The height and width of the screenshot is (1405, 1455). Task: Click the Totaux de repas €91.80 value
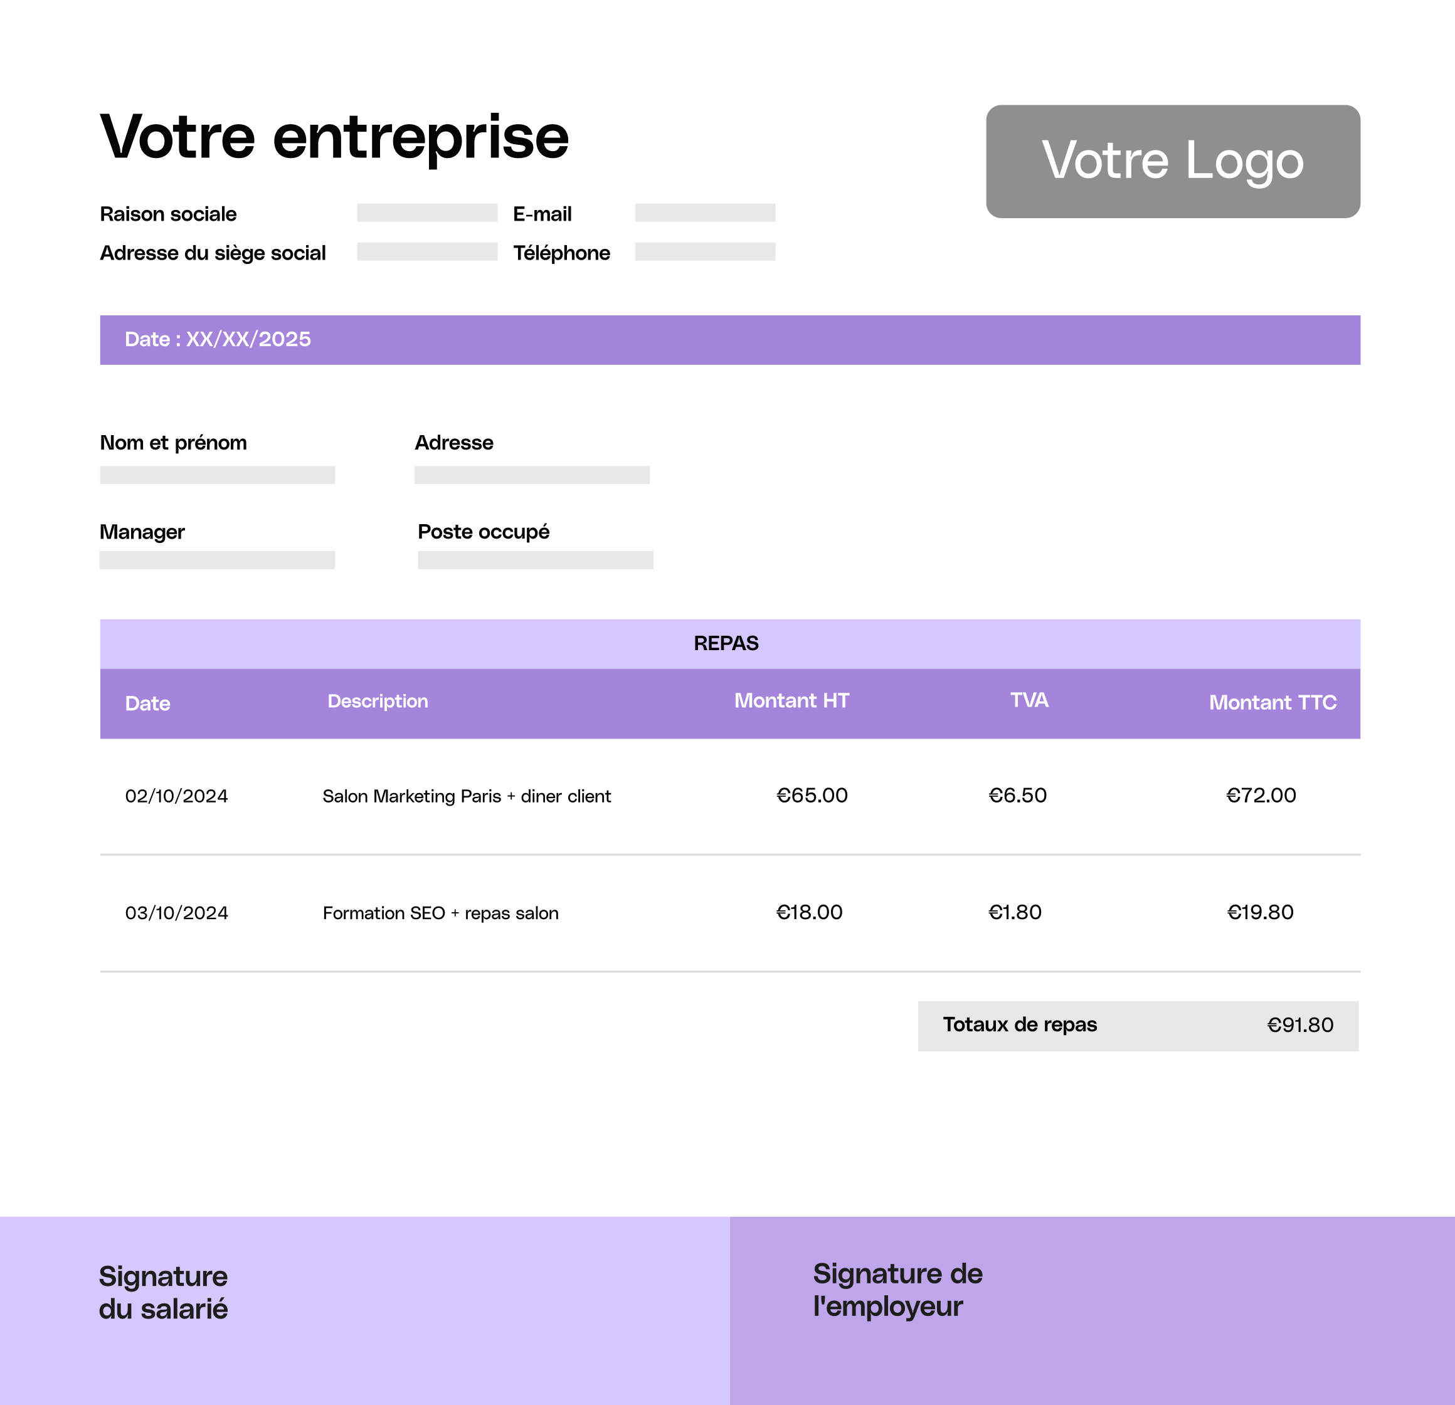(x=1300, y=1025)
